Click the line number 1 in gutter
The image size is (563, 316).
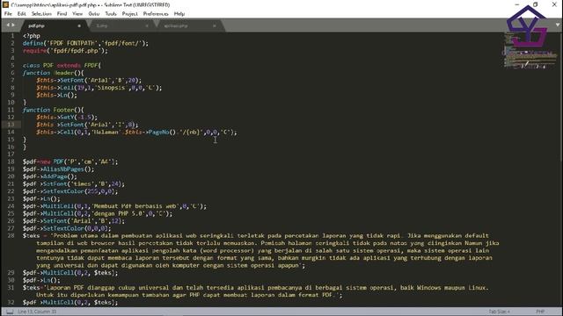coord(12,36)
